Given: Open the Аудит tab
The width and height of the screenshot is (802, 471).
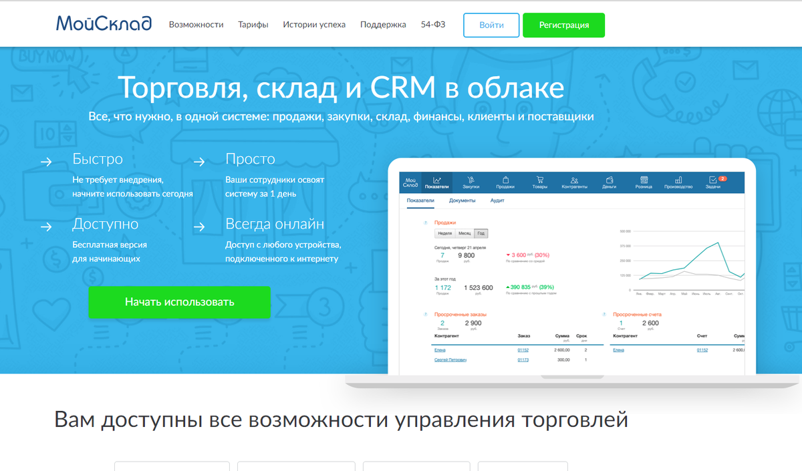Looking at the screenshot, I should (498, 200).
